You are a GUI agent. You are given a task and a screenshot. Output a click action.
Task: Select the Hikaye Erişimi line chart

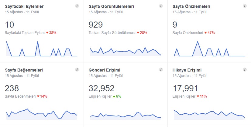click(209, 115)
